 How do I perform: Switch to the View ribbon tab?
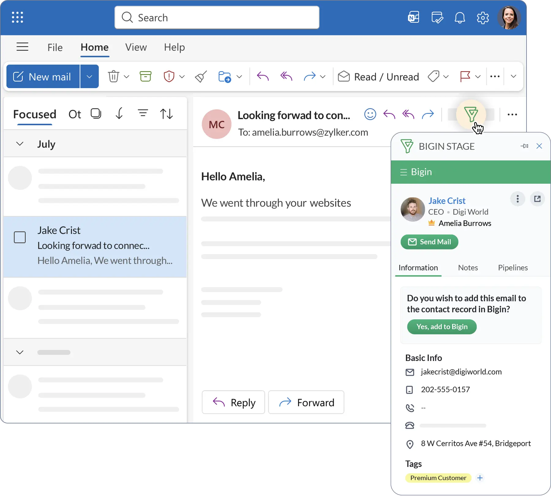[136, 47]
